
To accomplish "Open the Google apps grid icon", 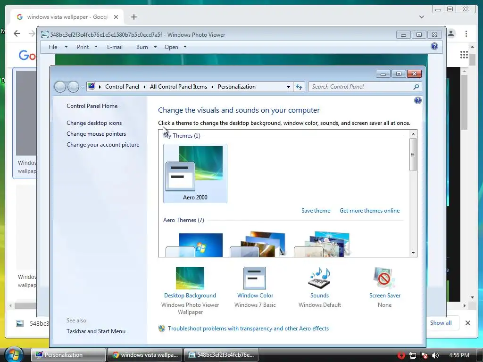I will coord(464,55).
